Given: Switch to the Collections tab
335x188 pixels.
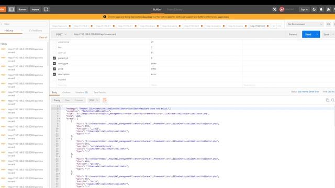Looking at the screenshot, I should pyautogui.click(x=36, y=30).
